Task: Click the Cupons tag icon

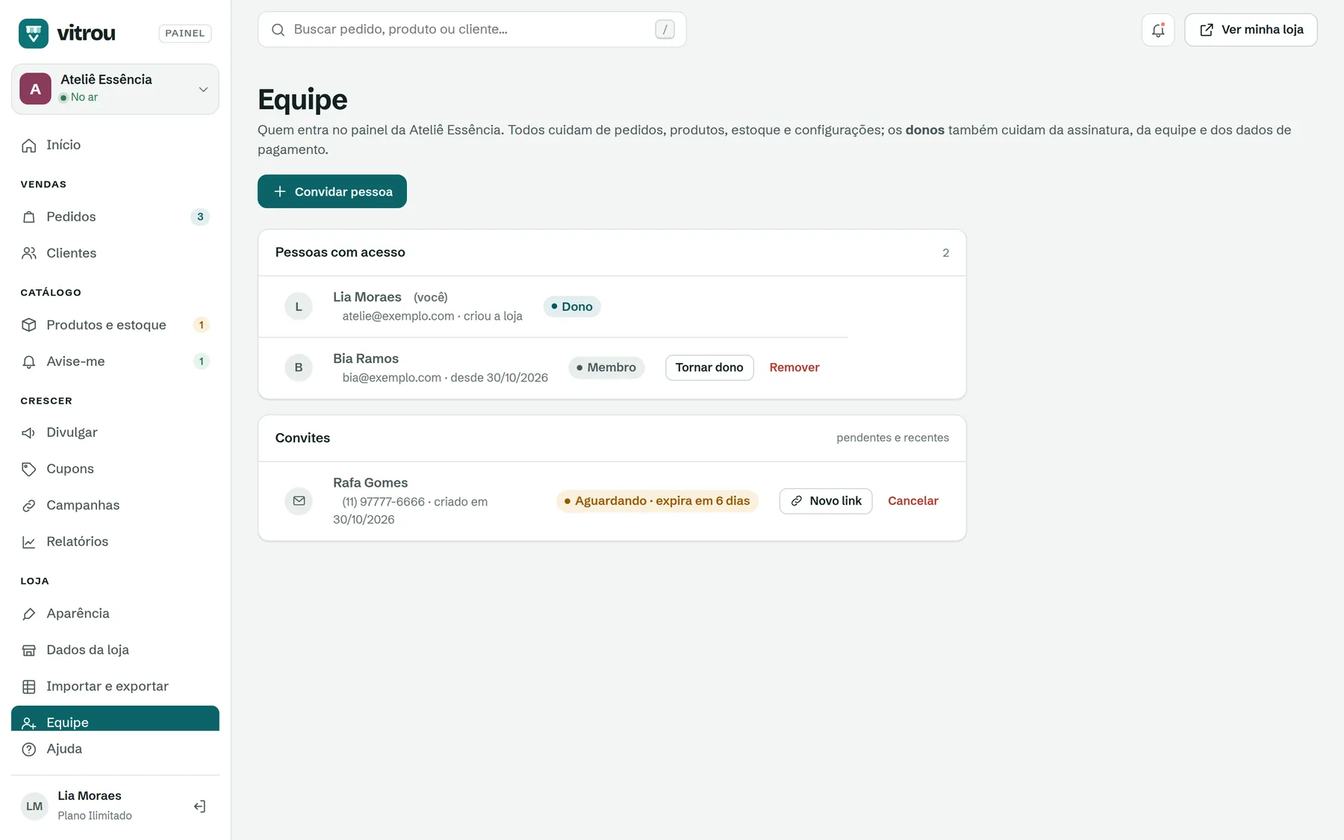Action: point(29,469)
